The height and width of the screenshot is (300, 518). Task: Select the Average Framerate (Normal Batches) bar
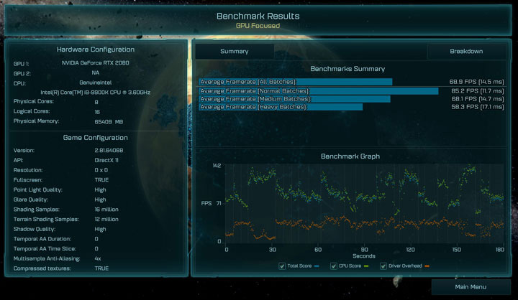pyautogui.click(x=319, y=91)
